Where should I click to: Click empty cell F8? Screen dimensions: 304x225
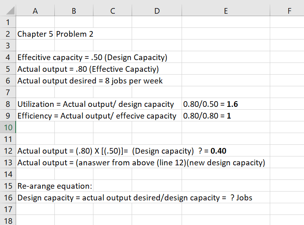click(287, 104)
